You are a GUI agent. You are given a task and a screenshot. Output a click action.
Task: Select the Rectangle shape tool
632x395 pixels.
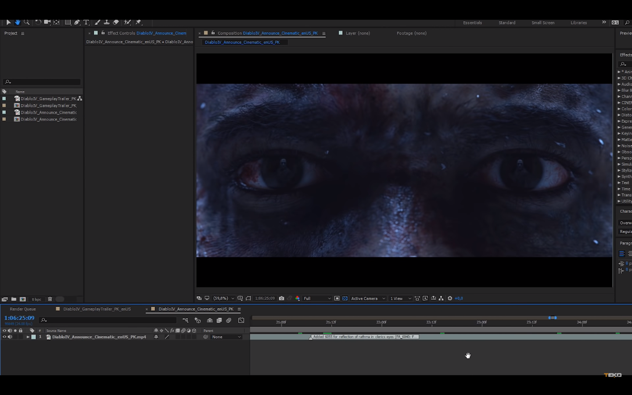click(x=68, y=22)
